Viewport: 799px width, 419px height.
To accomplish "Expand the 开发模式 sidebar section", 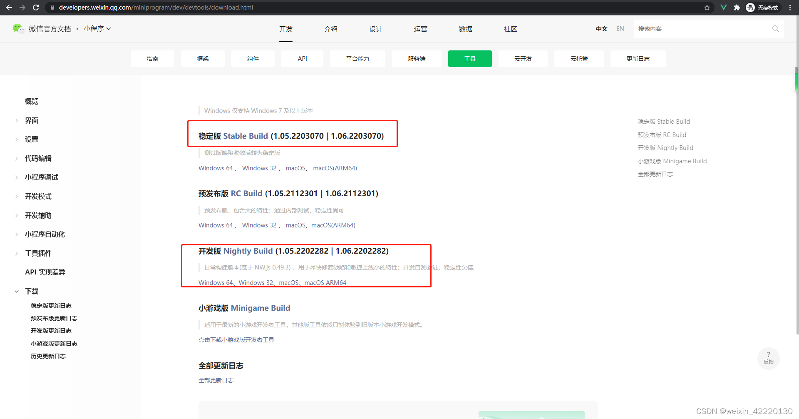I will 17,196.
